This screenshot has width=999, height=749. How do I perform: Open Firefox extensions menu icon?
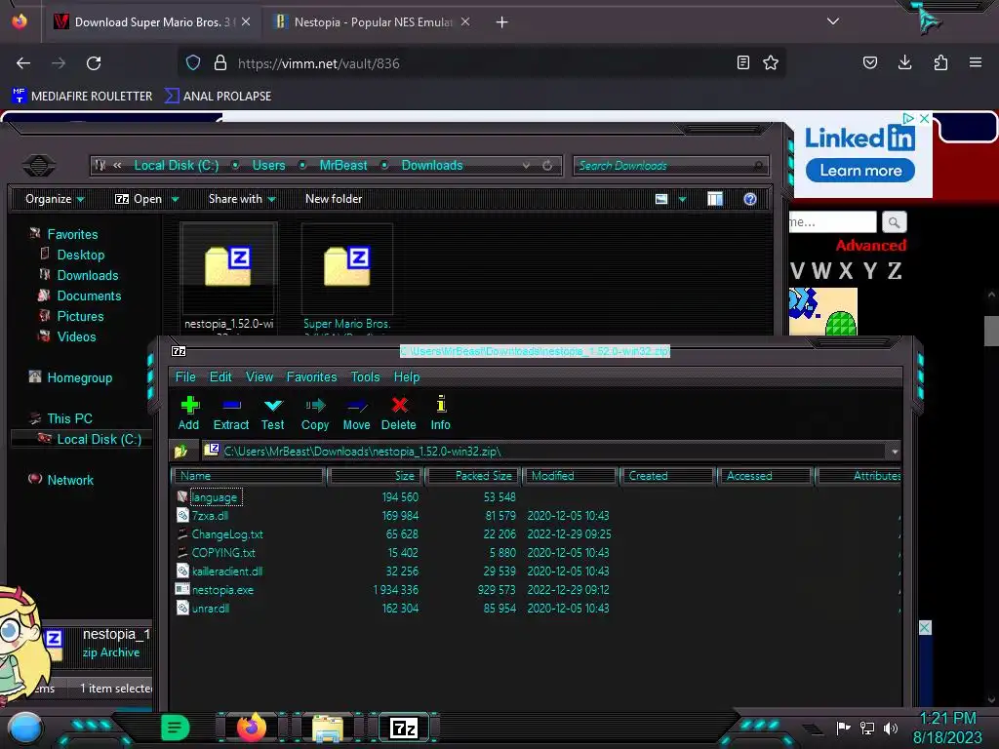tap(940, 62)
